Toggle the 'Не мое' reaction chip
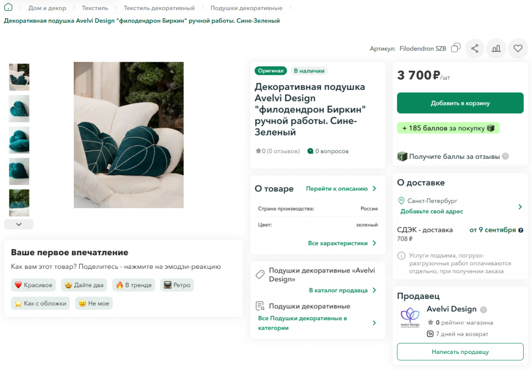This screenshot has width=532, height=370. tap(94, 303)
